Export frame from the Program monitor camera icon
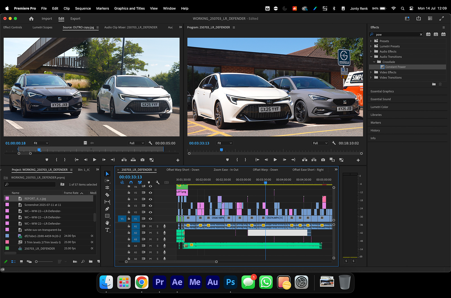Image resolution: width=451 pixels, height=298 pixels. (x=323, y=160)
